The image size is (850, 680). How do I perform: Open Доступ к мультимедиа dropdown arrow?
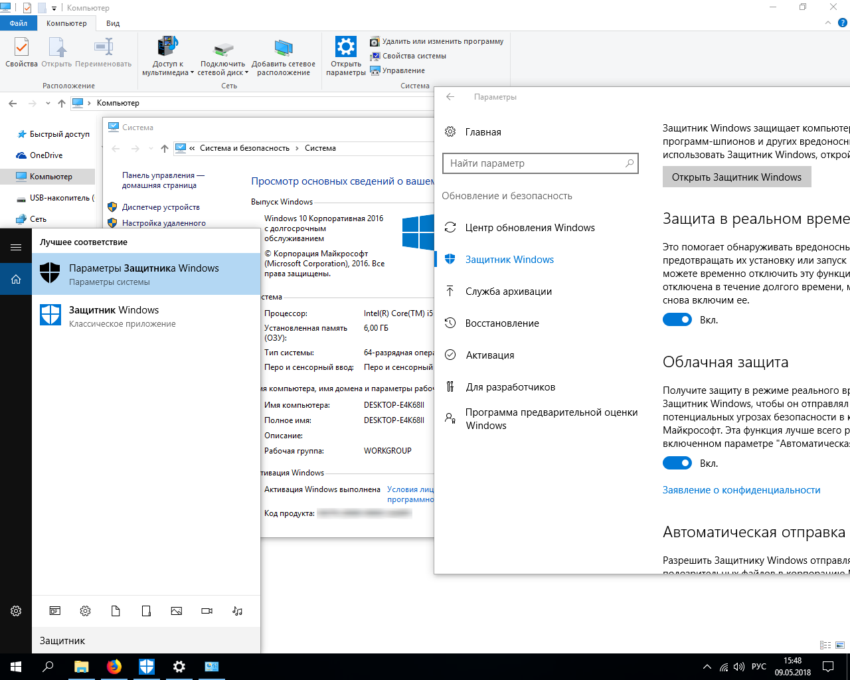click(192, 73)
